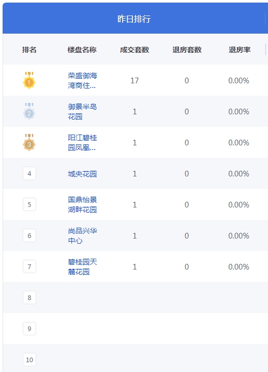The image size is (268, 372).
Task: Select the rank 5 badge
Action: click(x=29, y=204)
